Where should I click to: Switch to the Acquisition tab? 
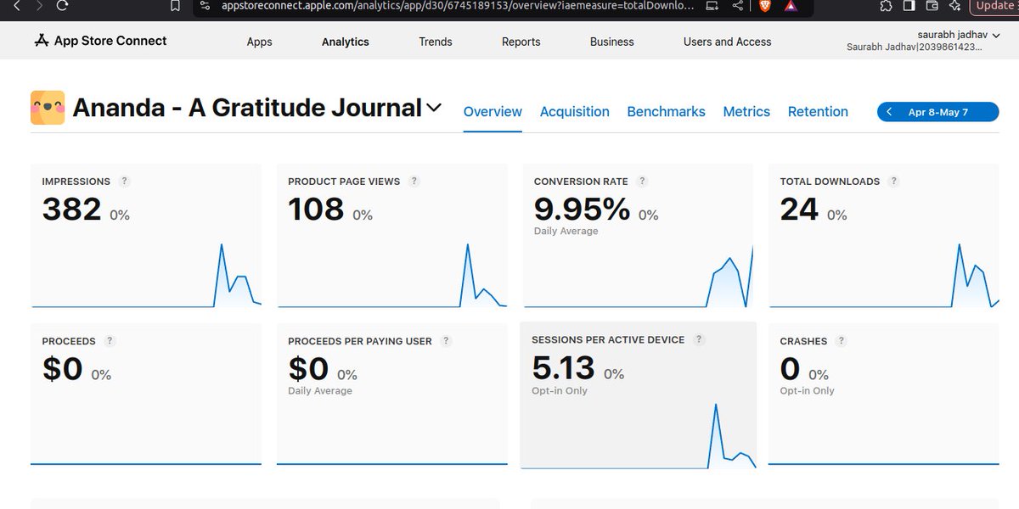tap(575, 112)
